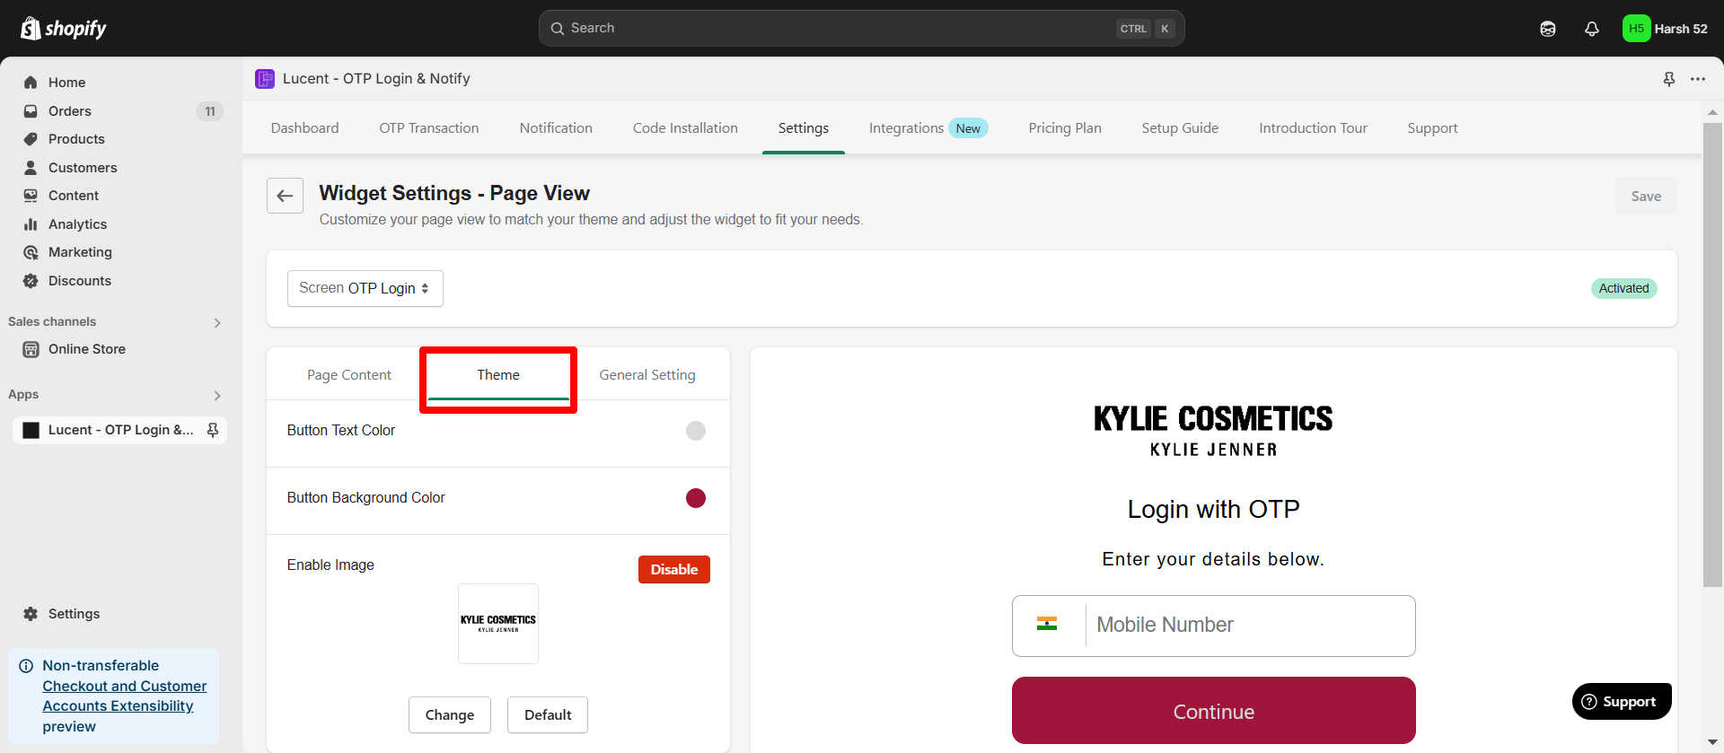Switch to General Setting tab

click(x=647, y=375)
